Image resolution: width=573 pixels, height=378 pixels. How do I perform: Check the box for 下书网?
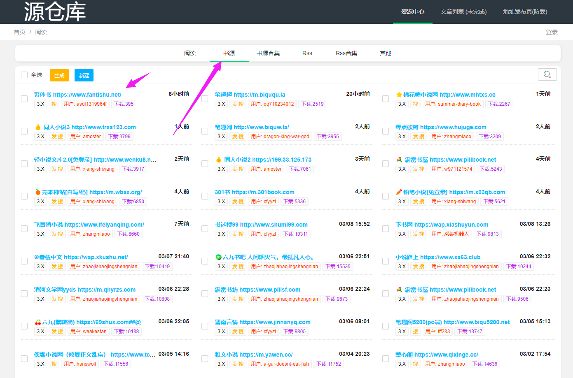coord(386,229)
